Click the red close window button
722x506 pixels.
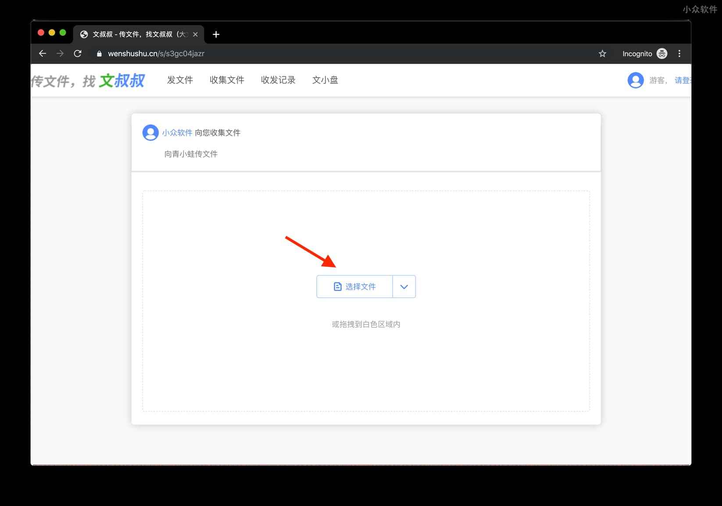41,32
